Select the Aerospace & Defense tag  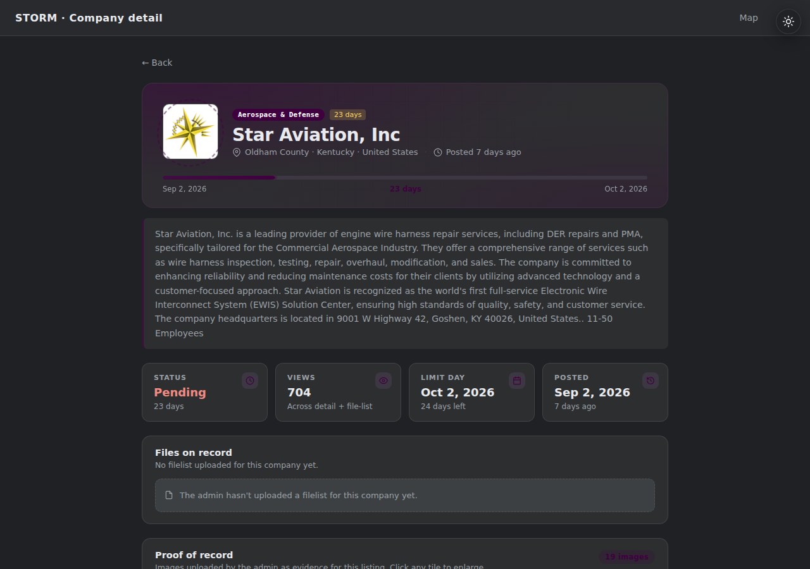click(x=278, y=114)
